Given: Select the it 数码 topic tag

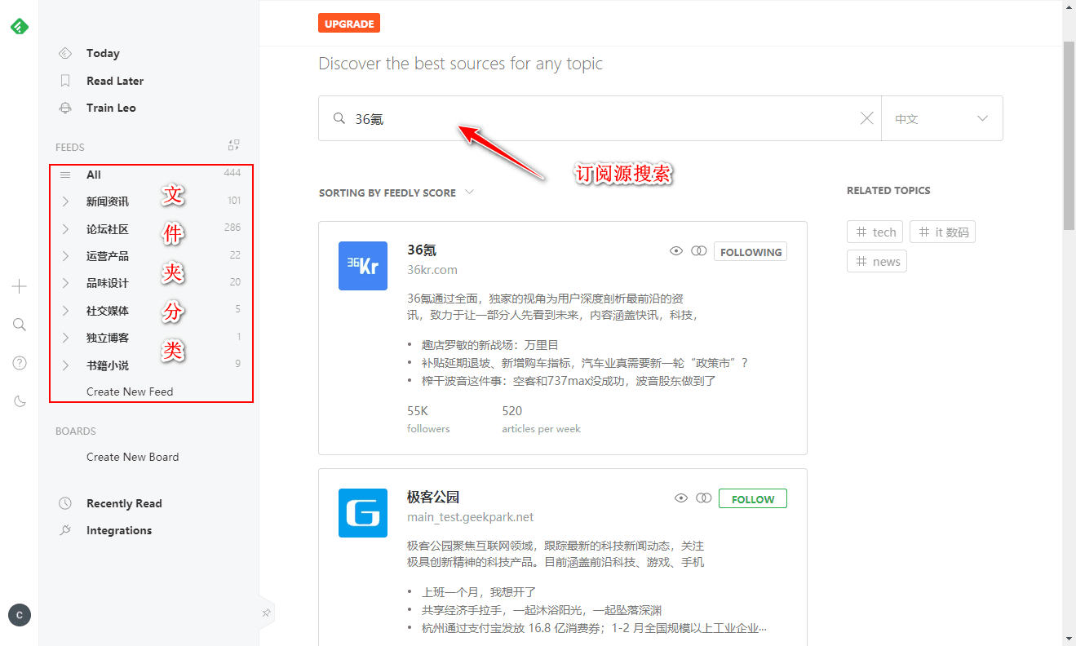Looking at the screenshot, I should point(942,232).
